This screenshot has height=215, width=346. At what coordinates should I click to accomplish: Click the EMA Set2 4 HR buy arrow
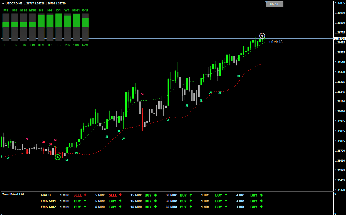261,207
